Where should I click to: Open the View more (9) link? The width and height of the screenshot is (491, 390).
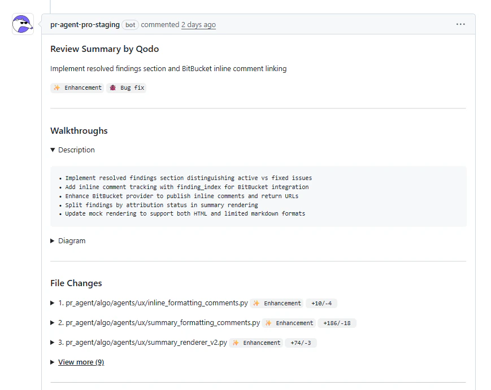click(x=81, y=362)
